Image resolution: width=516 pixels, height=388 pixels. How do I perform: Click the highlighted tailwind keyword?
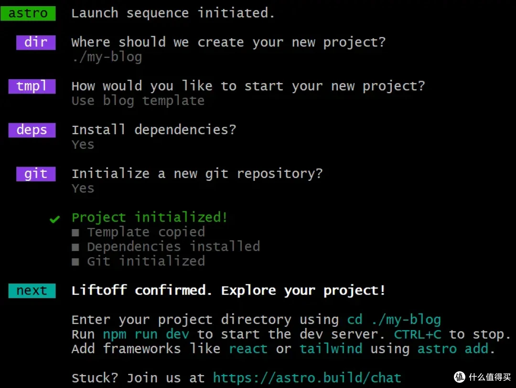point(331,349)
